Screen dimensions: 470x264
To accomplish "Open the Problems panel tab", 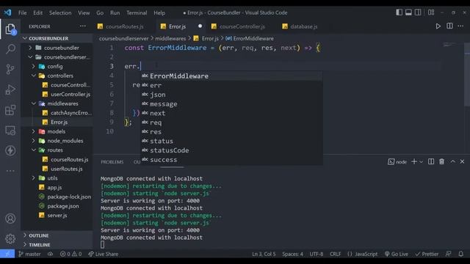I will pos(112,162).
